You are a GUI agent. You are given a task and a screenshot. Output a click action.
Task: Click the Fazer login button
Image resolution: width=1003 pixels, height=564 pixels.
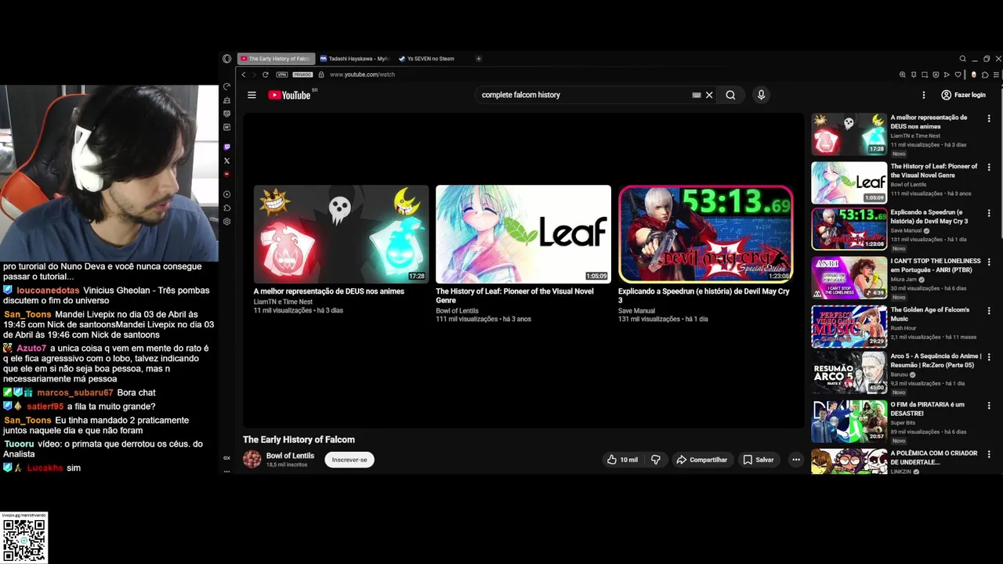point(964,95)
